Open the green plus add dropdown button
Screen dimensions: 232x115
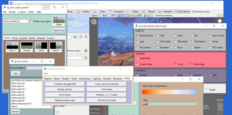(85, 58)
